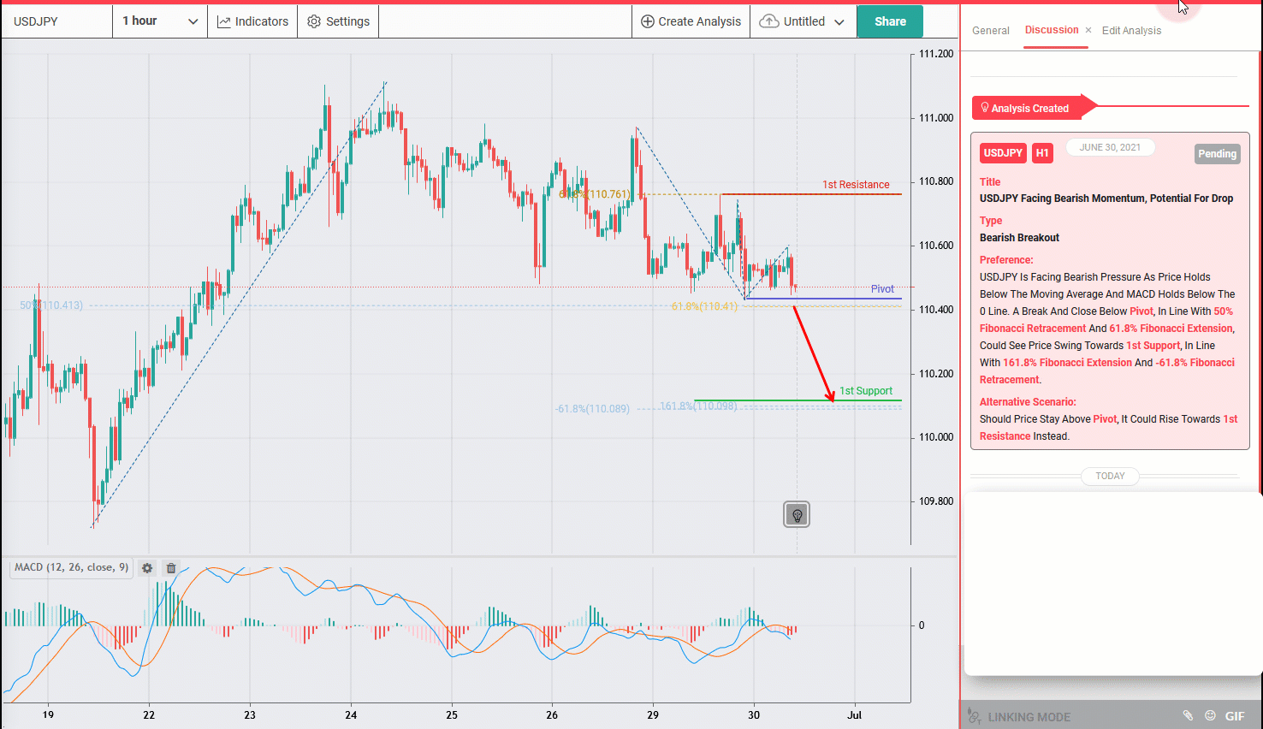Select the Discussion tab

pos(1052,30)
